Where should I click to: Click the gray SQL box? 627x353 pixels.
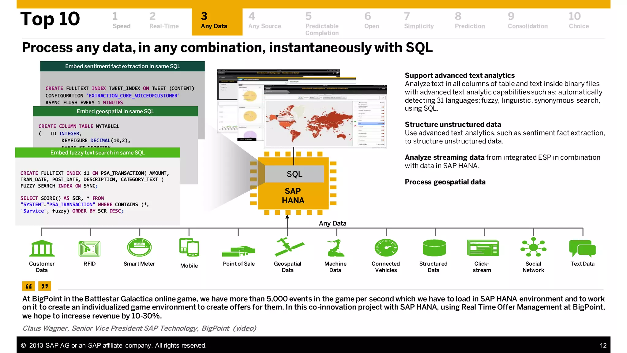pos(294,174)
